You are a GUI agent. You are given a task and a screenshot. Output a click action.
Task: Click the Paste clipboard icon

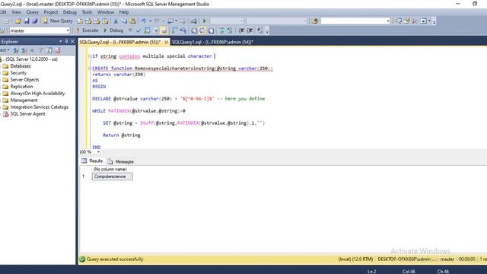pyautogui.click(x=132, y=21)
